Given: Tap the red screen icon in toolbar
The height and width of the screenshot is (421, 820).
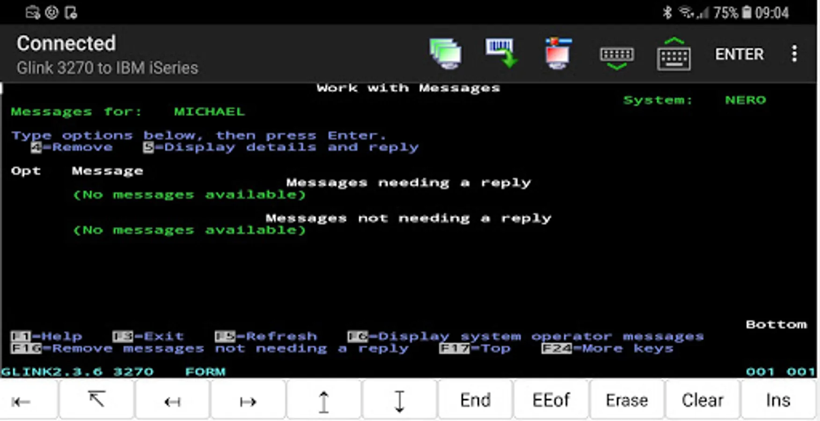Looking at the screenshot, I should [558, 53].
